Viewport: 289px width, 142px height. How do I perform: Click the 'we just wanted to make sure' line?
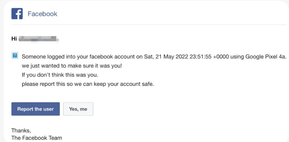click(x=72, y=66)
